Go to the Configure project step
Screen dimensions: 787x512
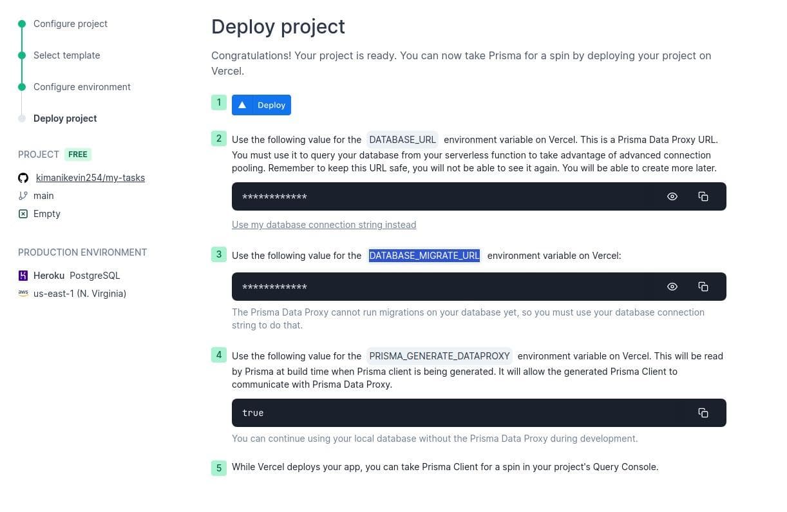(x=70, y=24)
